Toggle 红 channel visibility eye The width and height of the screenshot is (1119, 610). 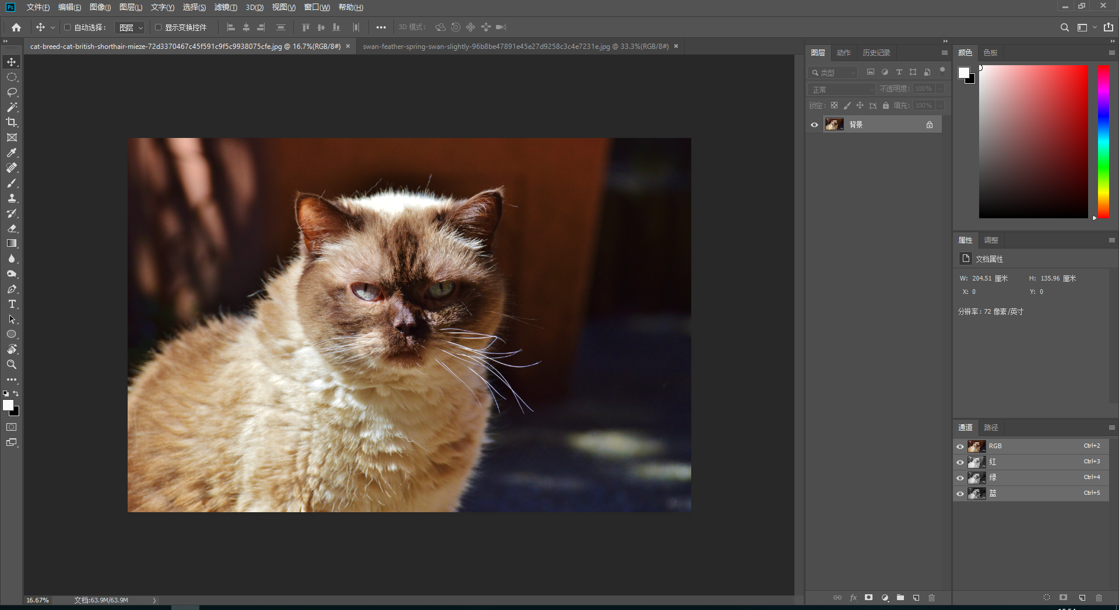tap(960, 462)
